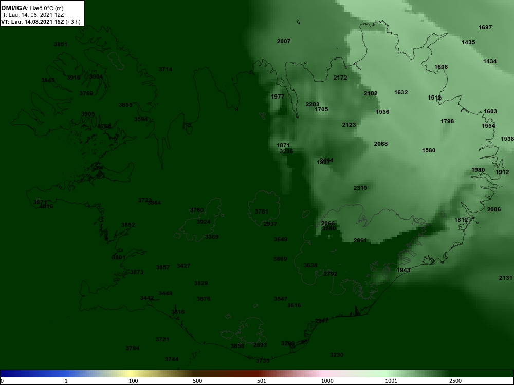514x385 pixels.
Task: Click the '1000' legend scale label
Action: pyautogui.click(x=327, y=381)
